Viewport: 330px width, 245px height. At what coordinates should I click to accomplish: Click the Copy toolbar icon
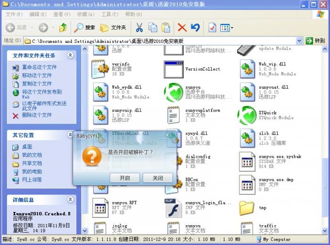tap(153, 27)
